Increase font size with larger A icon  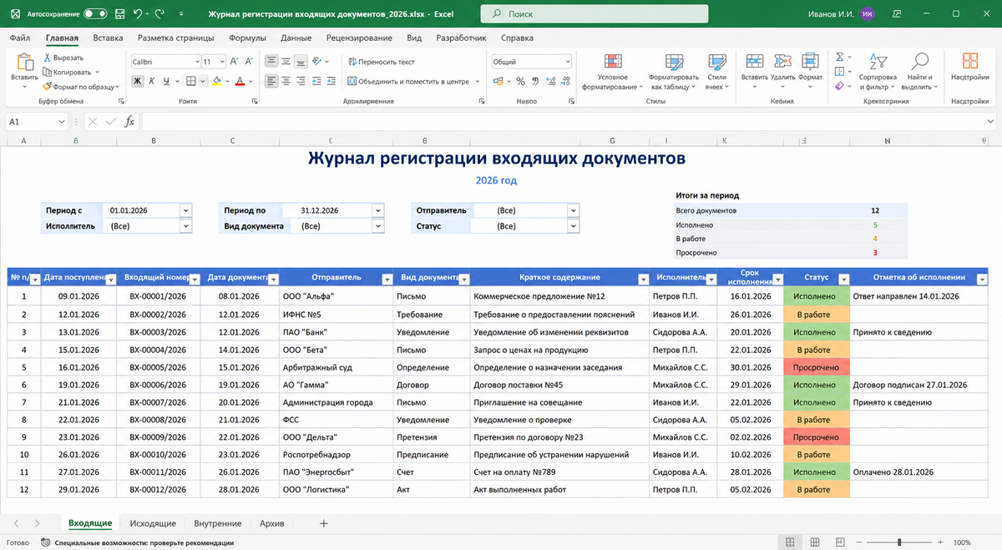[x=234, y=61]
